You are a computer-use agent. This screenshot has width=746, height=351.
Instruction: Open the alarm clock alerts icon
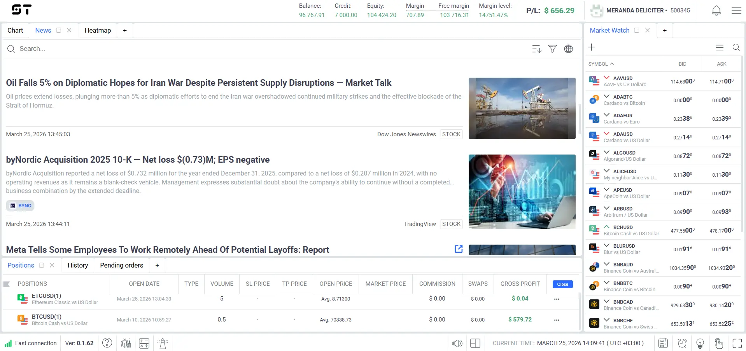point(682,343)
